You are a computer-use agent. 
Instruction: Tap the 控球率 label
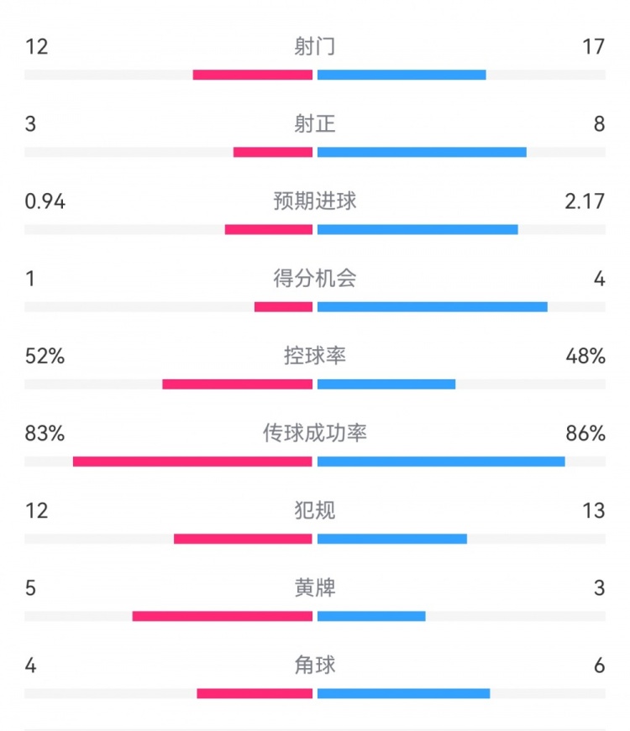point(315,356)
